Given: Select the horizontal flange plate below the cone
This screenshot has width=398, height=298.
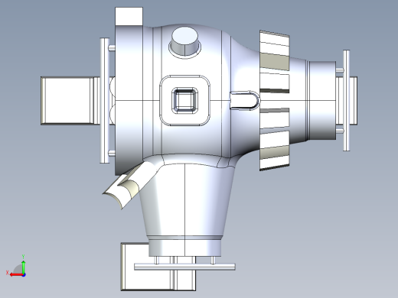Looking at the screenshot, I should [184, 267].
